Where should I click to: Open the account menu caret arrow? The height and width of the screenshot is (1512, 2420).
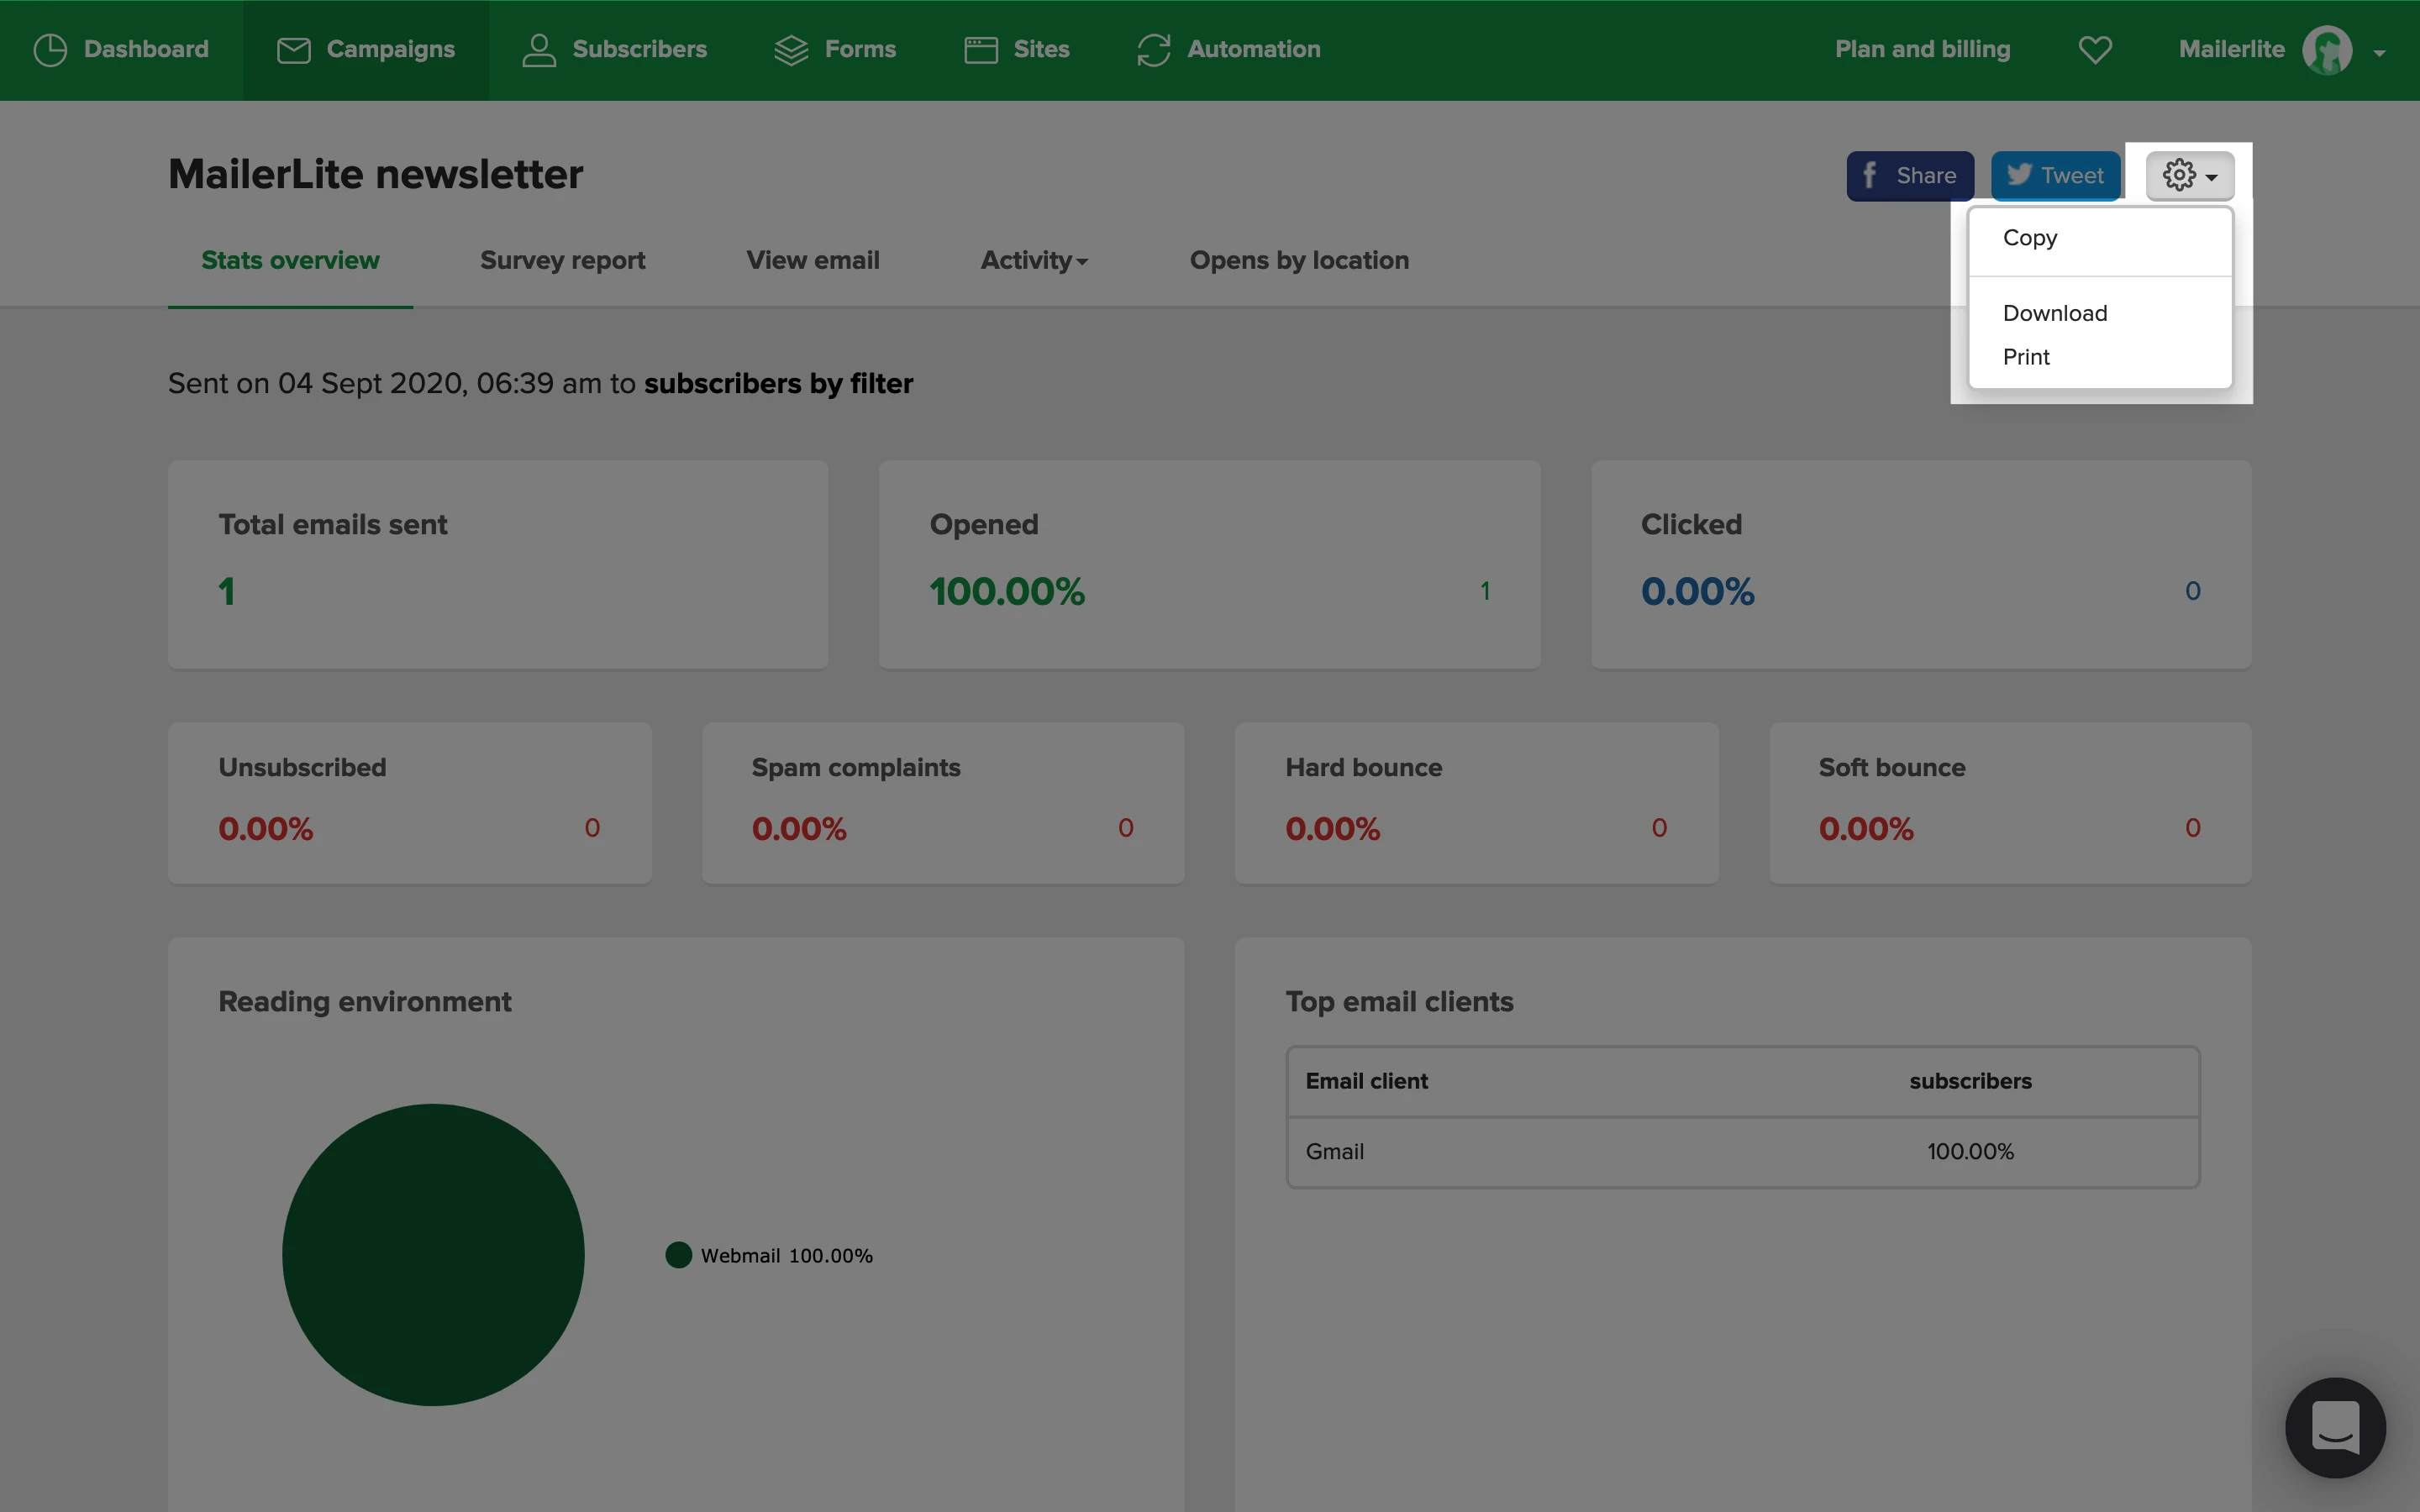click(2379, 53)
